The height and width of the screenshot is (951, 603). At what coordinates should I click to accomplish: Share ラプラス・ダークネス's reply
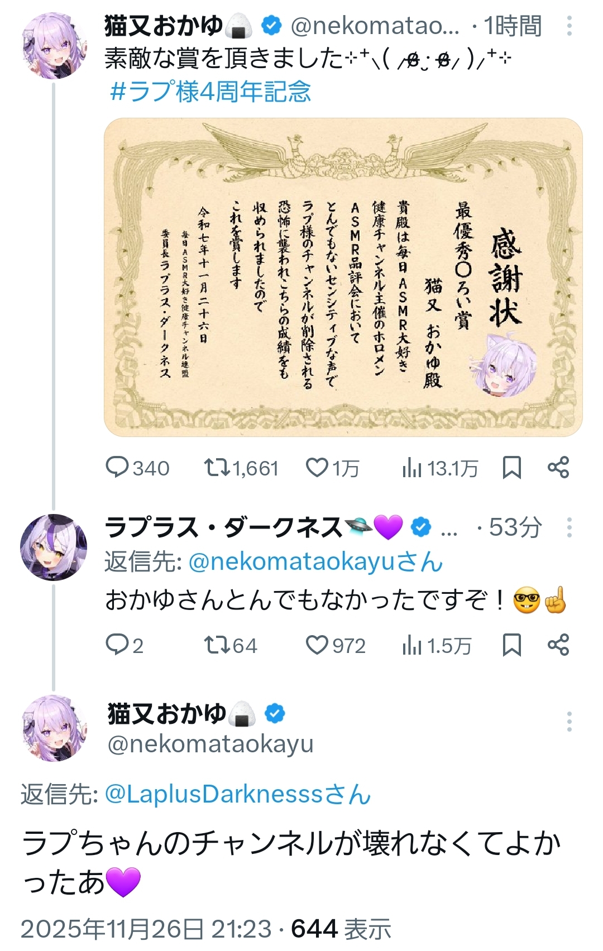click(558, 645)
